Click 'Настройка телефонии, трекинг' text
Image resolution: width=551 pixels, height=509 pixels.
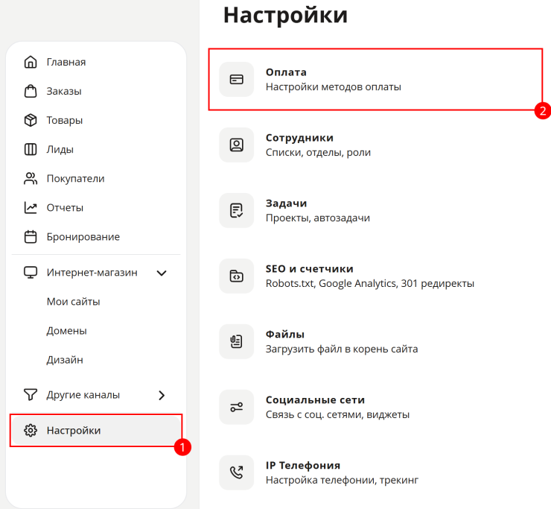343,480
